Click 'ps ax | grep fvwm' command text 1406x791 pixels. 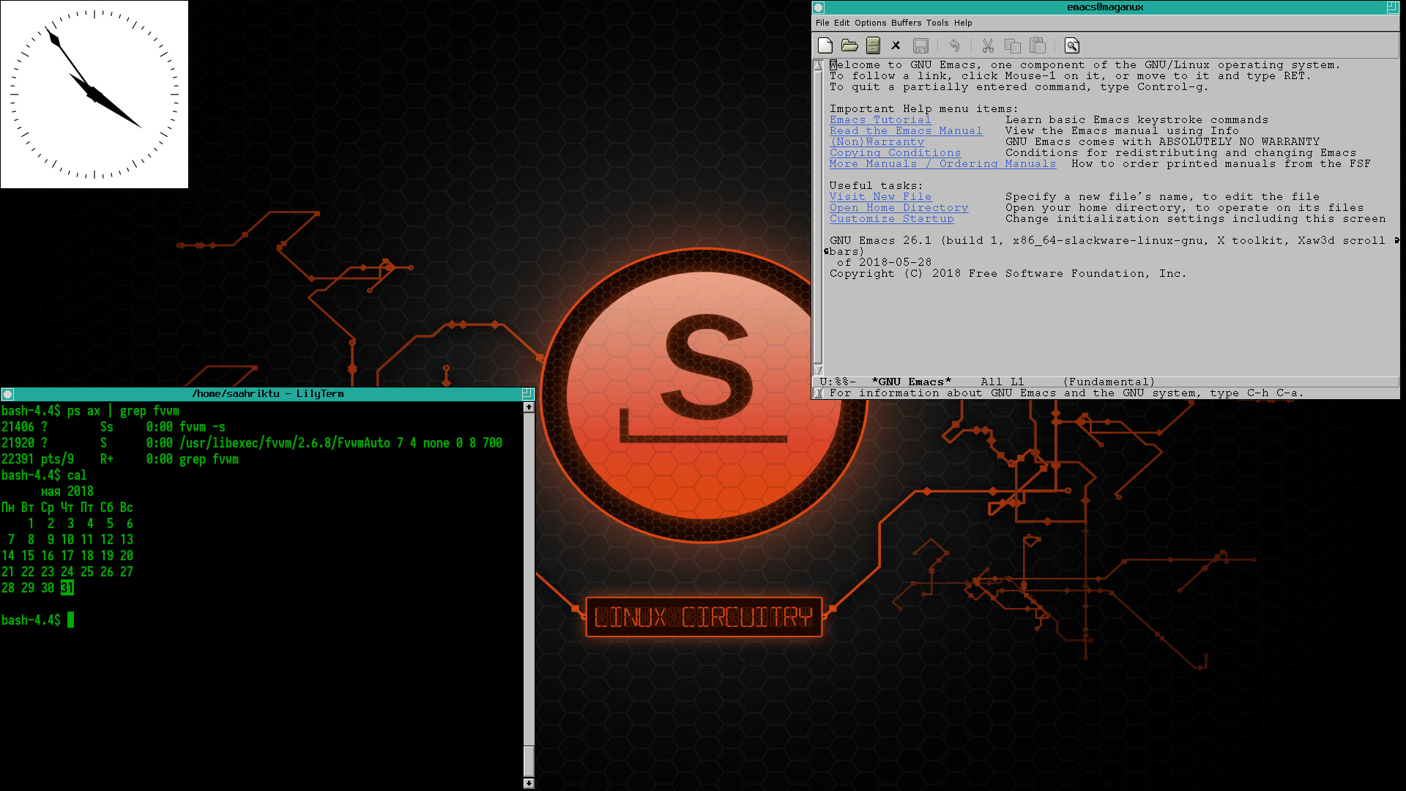pyautogui.click(x=123, y=411)
